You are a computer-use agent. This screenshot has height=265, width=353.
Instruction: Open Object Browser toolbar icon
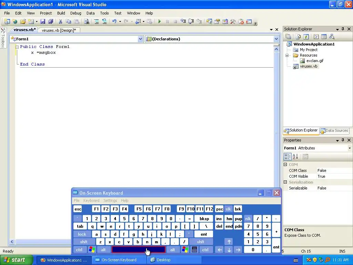[225, 21]
